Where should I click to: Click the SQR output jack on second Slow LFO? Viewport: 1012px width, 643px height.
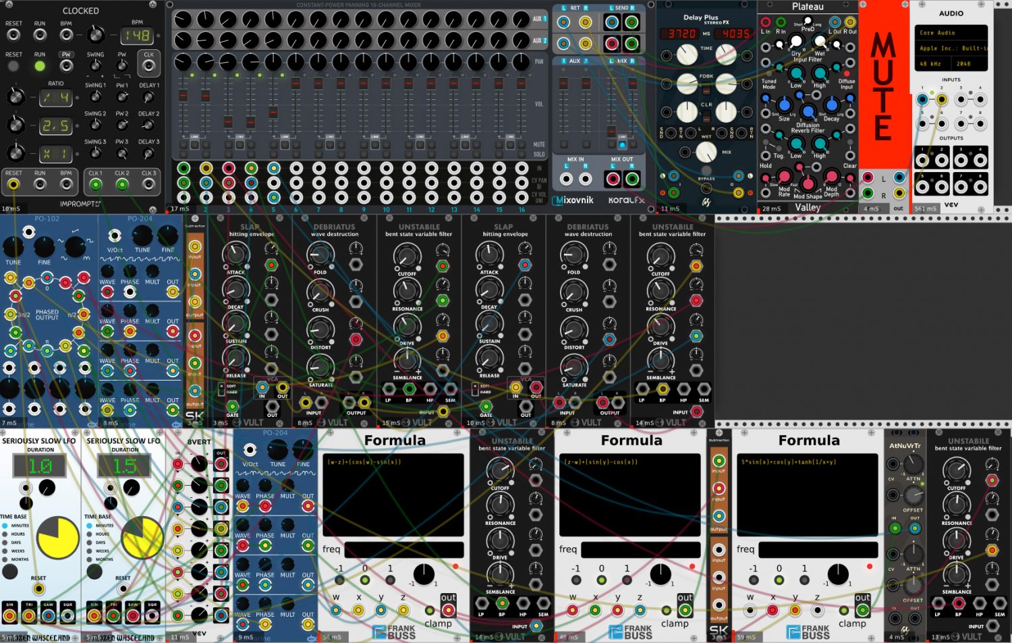[152, 615]
